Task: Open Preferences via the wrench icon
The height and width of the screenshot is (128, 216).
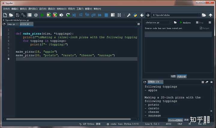Action: point(129,15)
